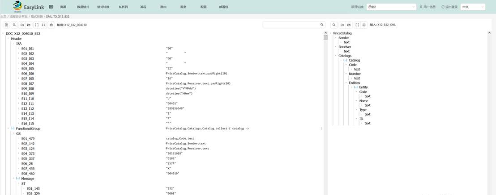
Task: Click the save icon in output toolbar
Action: [x=7, y=25]
